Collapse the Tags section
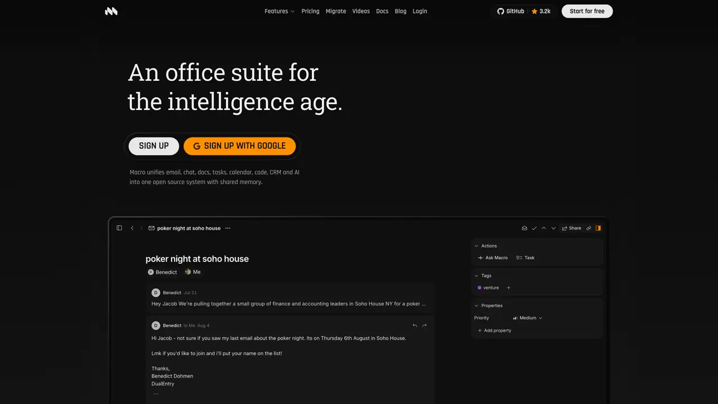Screen dimensions: 718x404 coord(477,276)
